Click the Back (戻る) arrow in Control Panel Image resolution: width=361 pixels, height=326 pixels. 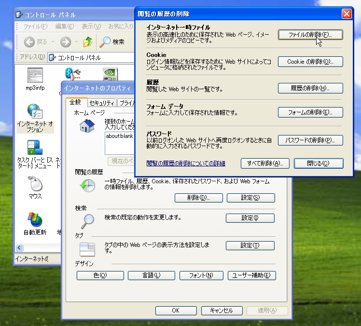pyautogui.click(x=29, y=42)
